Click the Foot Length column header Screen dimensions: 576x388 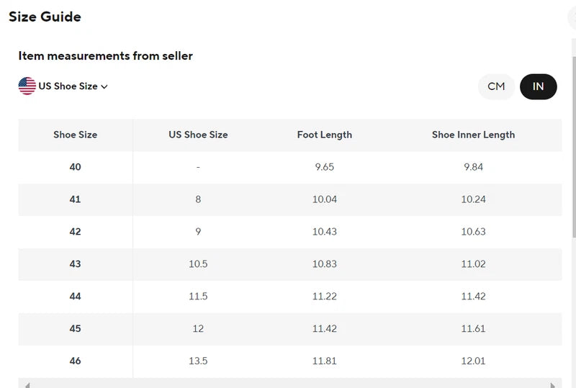(x=324, y=135)
